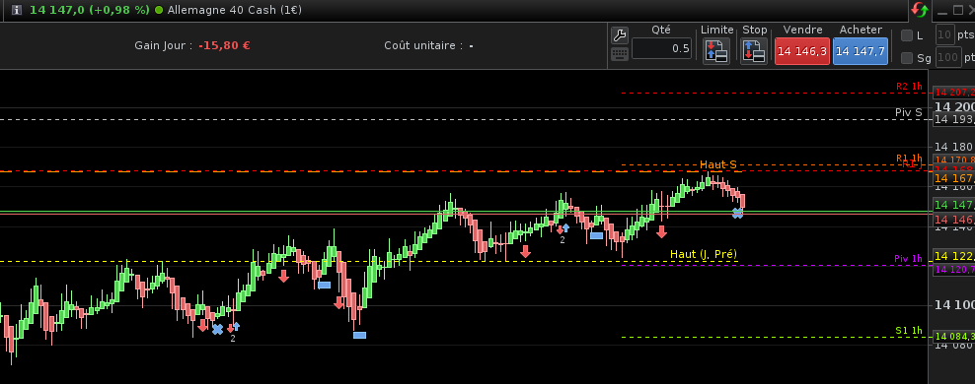Screen dimensions: 975x384
Task: Click the 14 084,3 price tag
Action: 954,337
